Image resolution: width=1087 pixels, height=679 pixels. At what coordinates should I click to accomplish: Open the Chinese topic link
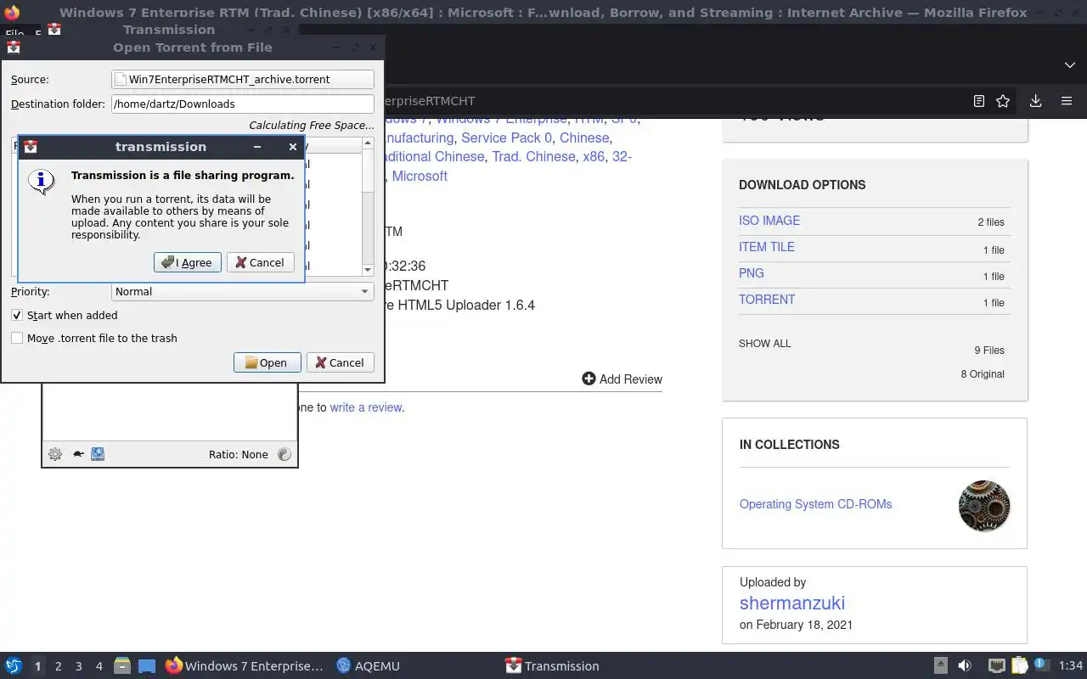[584, 137]
